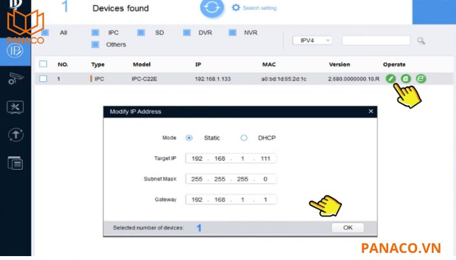Click Gateway last octet field
Viewport: 456px width, 260px height.
click(265, 200)
